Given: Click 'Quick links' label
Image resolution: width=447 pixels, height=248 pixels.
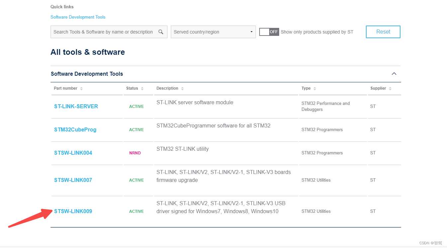Looking at the screenshot, I should (62, 7).
